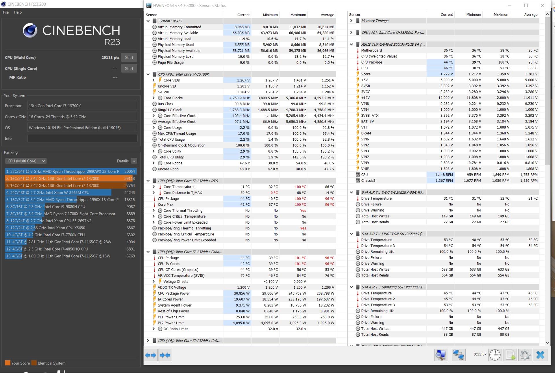Click the Cinebench R23 logo sphere

point(30,31)
